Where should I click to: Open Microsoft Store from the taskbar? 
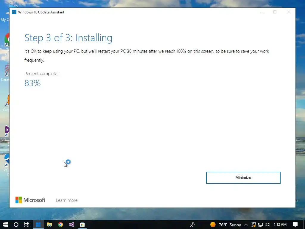(x=82, y=225)
